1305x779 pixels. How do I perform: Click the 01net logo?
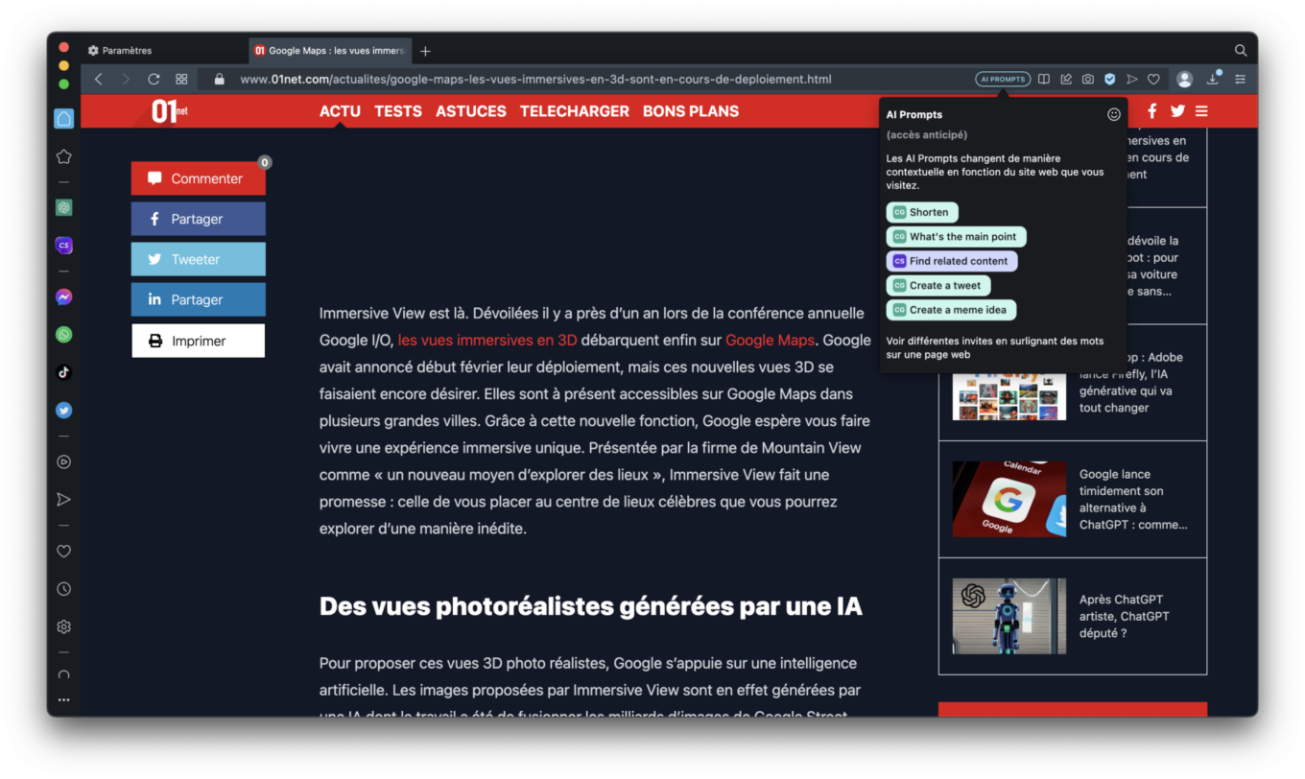pos(170,111)
